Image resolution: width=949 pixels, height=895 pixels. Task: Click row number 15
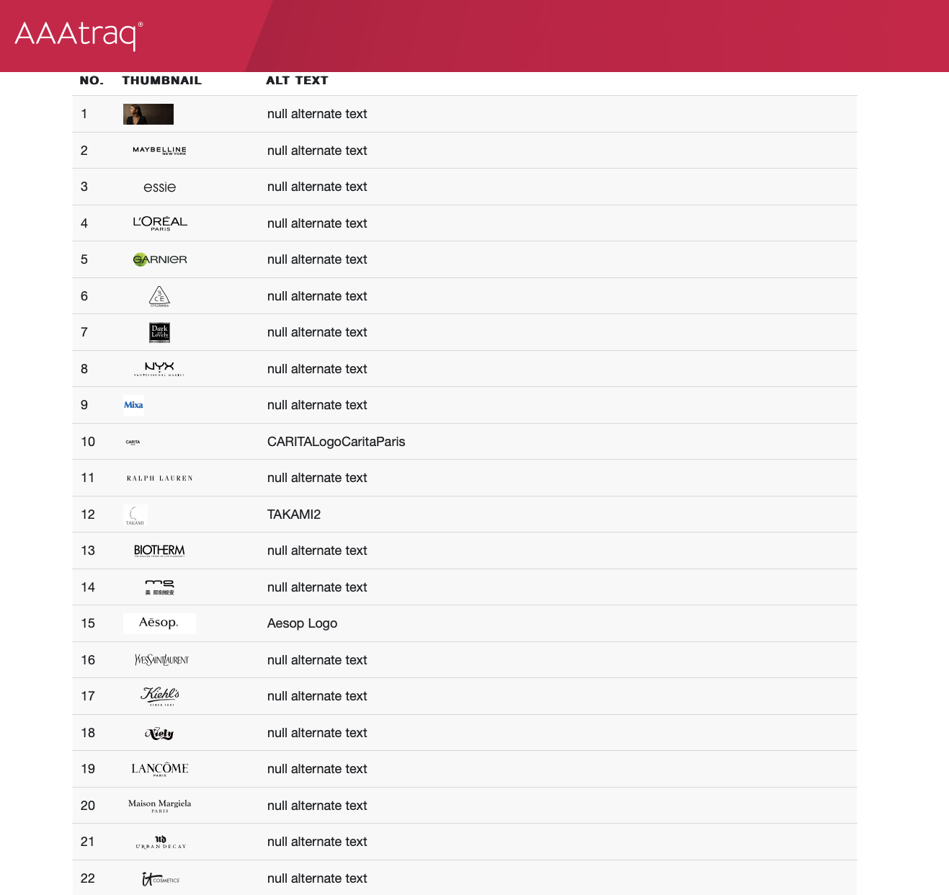(88, 623)
